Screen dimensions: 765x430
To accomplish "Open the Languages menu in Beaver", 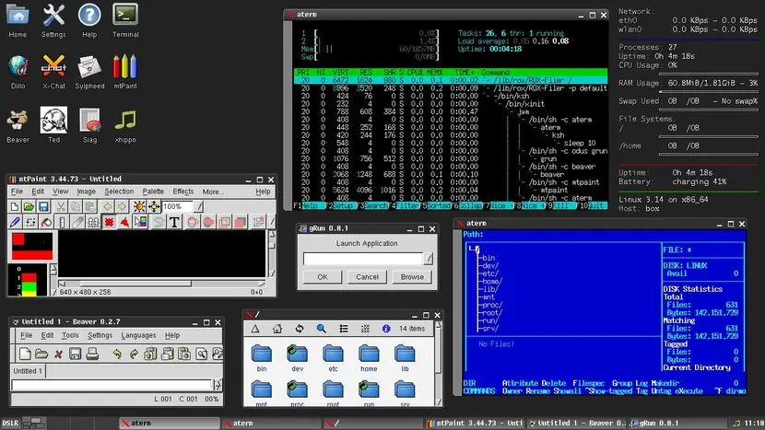I will [x=138, y=335].
